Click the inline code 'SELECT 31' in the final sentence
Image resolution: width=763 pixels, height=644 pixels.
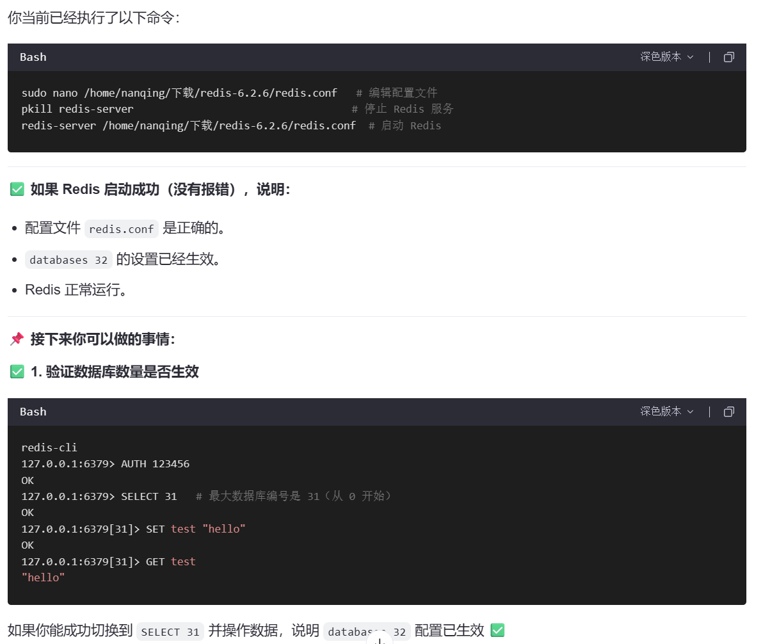[x=170, y=631]
